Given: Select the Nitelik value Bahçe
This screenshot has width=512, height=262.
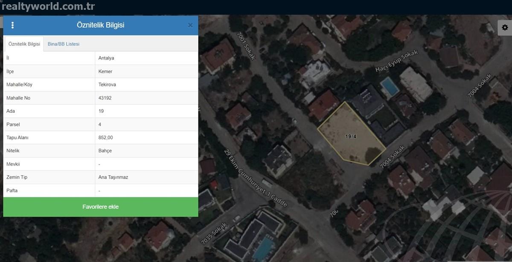Looking at the screenshot, I should point(105,151).
